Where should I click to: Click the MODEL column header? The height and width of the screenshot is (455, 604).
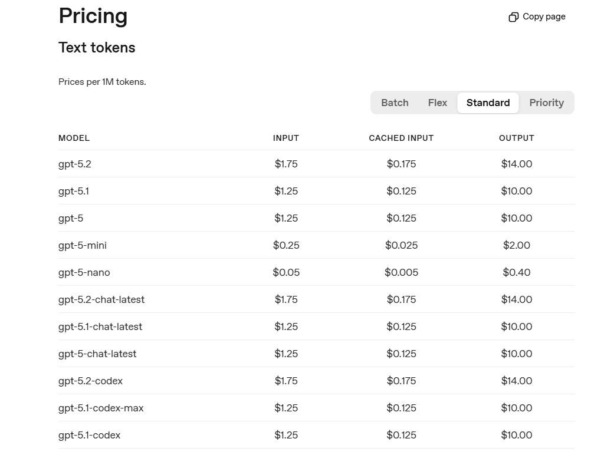click(74, 138)
